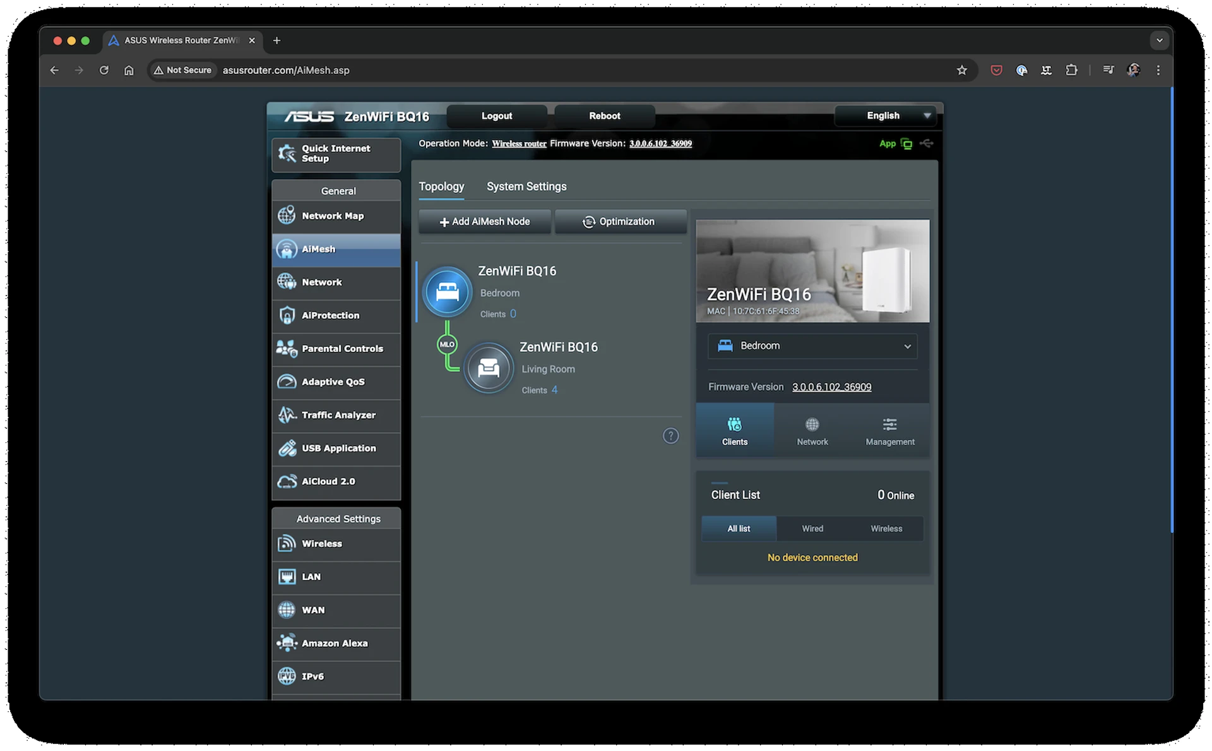Open the browser profile avatar

1133,70
